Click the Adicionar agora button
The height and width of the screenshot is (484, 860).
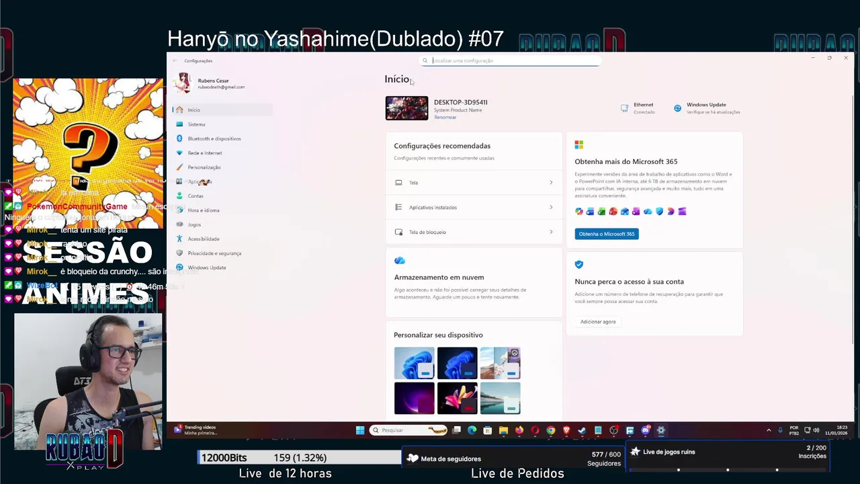coord(598,322)
